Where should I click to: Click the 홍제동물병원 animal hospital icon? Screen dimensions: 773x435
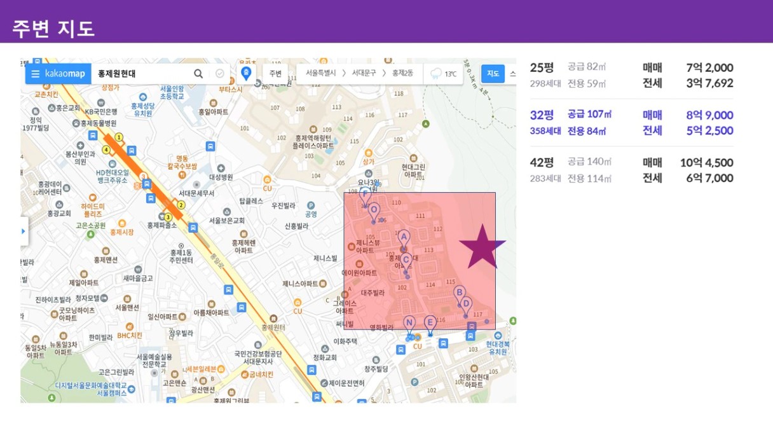pyautogui.click(x=76, y=123)
